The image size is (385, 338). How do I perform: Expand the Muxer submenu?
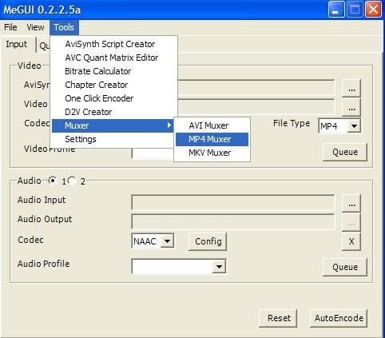click(113, 125)
